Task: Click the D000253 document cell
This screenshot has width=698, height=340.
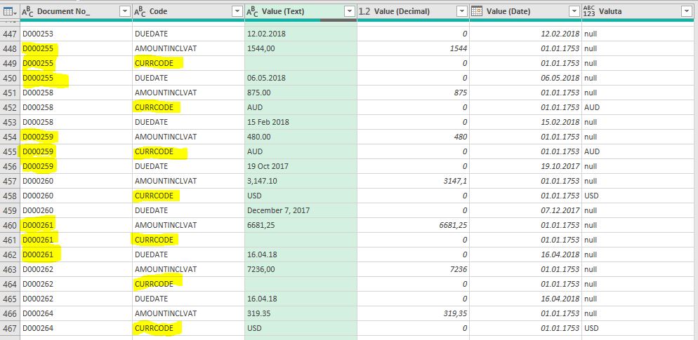Action: [77, 34]
